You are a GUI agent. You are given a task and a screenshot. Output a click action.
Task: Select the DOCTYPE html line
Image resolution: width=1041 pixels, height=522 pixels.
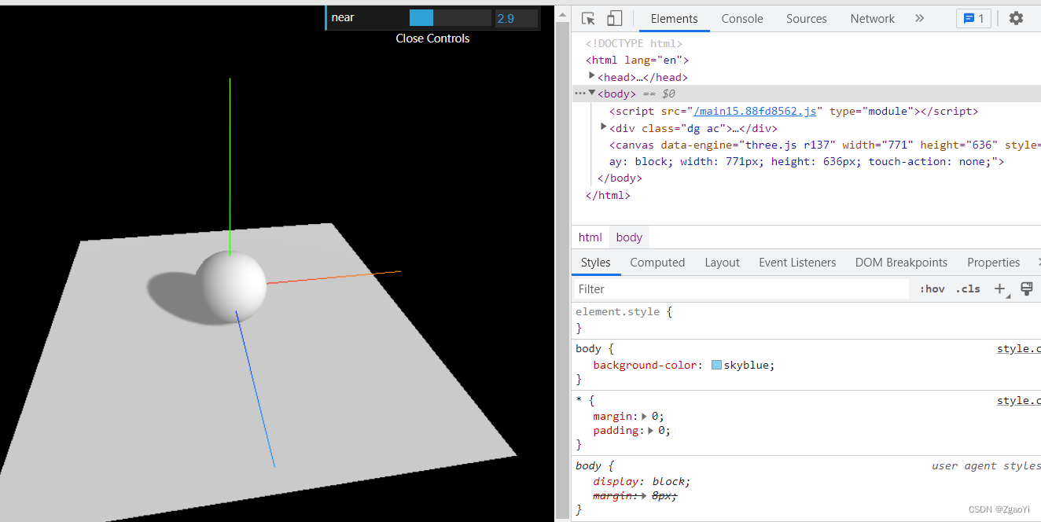pos(634,43)
